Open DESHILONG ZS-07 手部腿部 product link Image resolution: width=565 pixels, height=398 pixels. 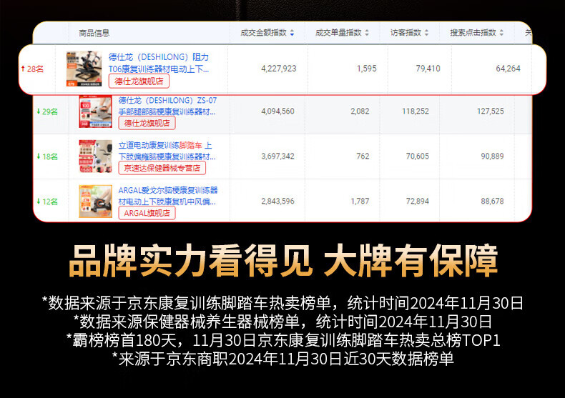[x=167, y=106]
